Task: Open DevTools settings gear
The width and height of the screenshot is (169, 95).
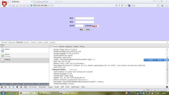Action: pyautogui.click(x=167, y=87)
